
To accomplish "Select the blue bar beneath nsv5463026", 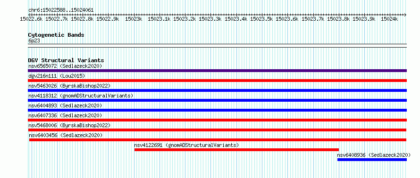I will pyautogui.click(x=217, y=90).
